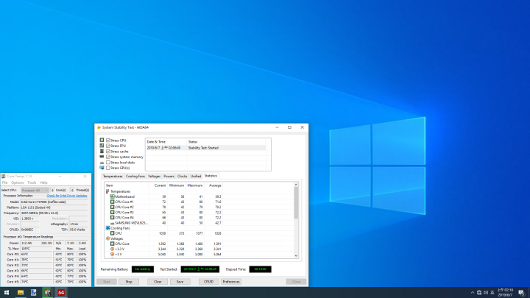530x298 pixels.
Task: Click the network icon in system tray
Action: coord(479,293)
